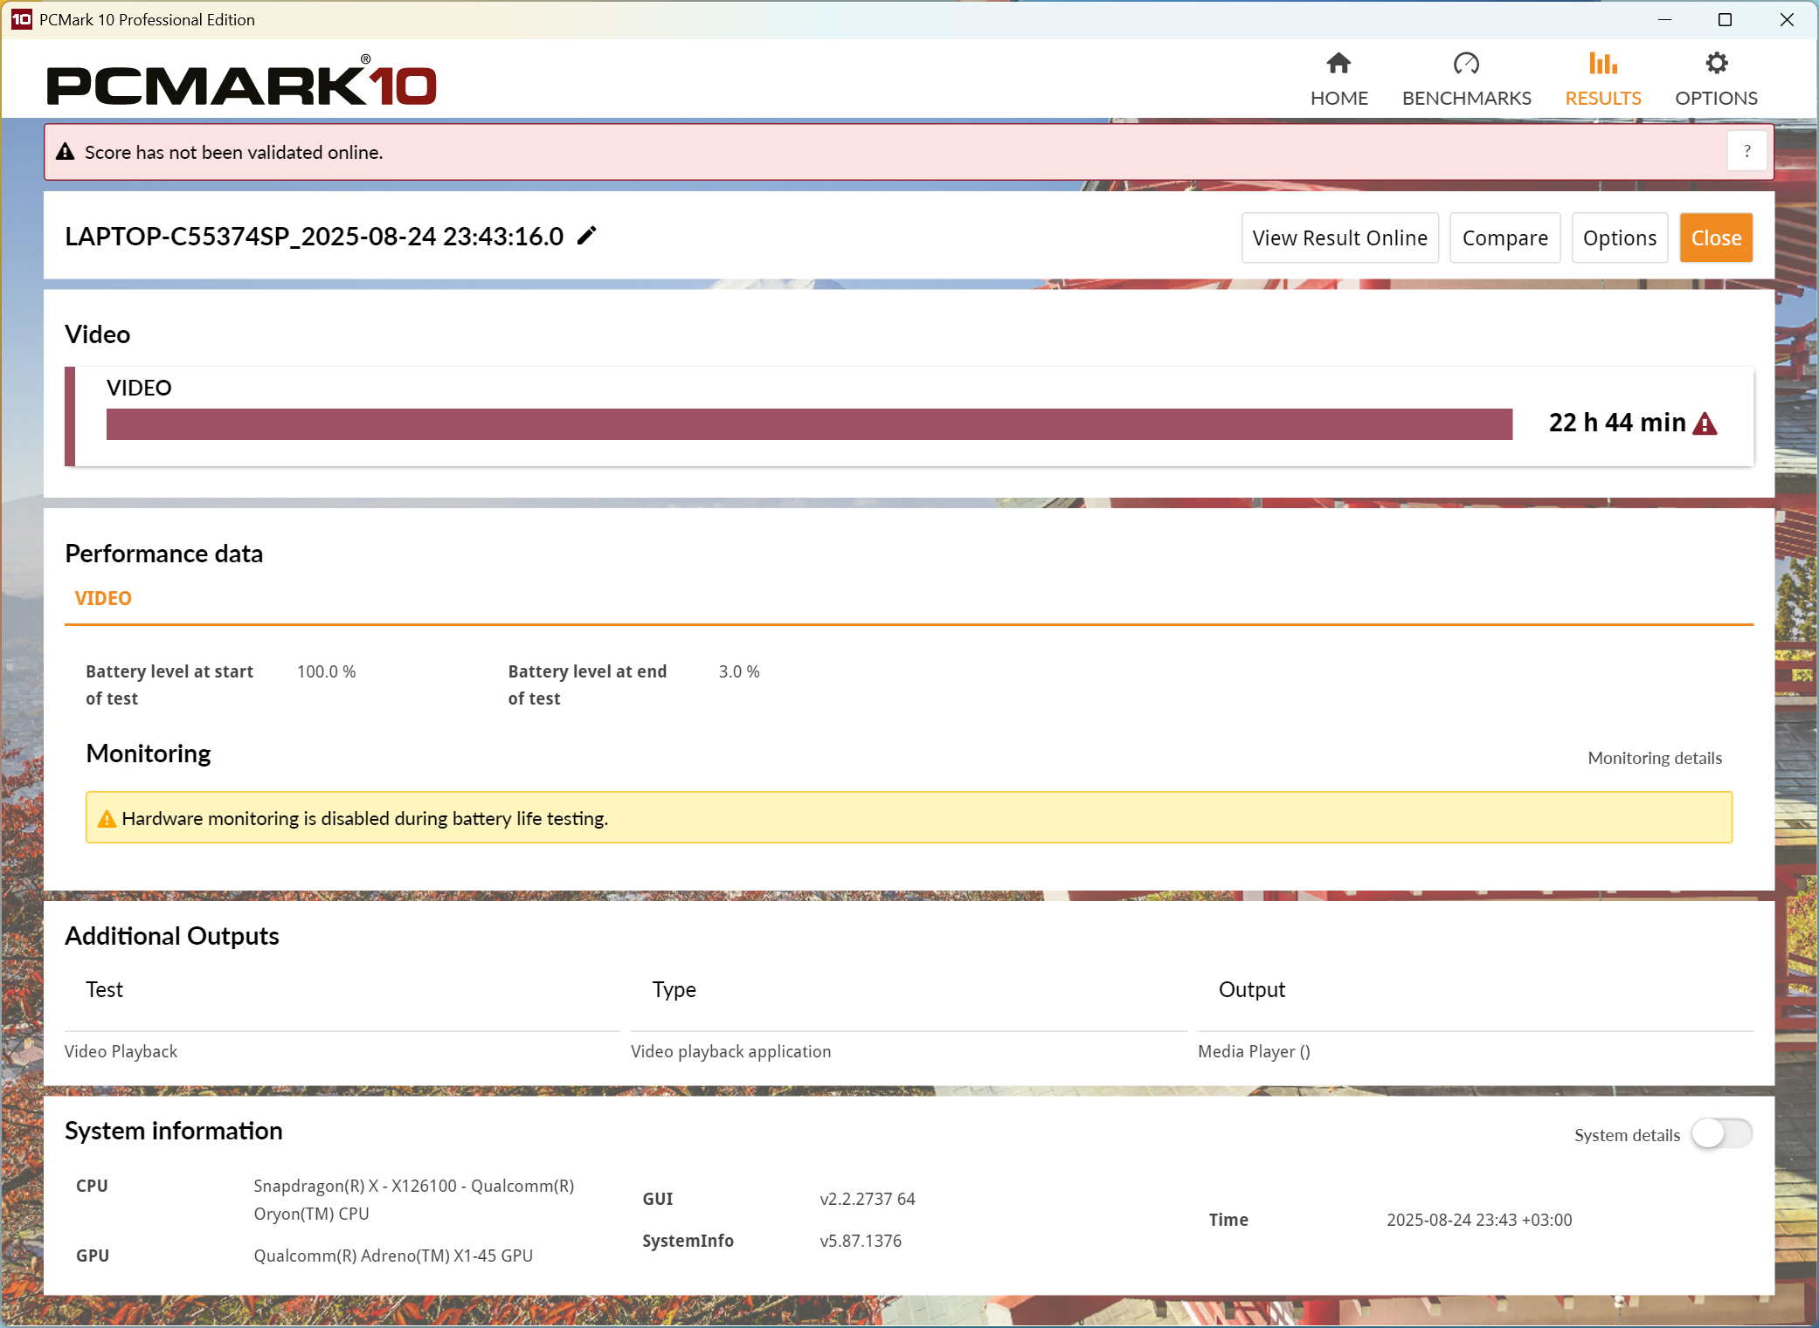Screen dimensions: 1819x1328
Task: Click the orange Close button
Action: point(1715,237)
